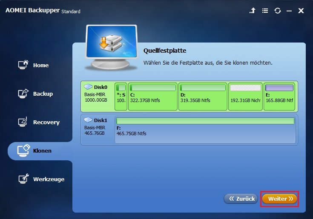The image size is (313, 219).
Task: Click the Recovery sidebar icon
Action: pos(23,122)
